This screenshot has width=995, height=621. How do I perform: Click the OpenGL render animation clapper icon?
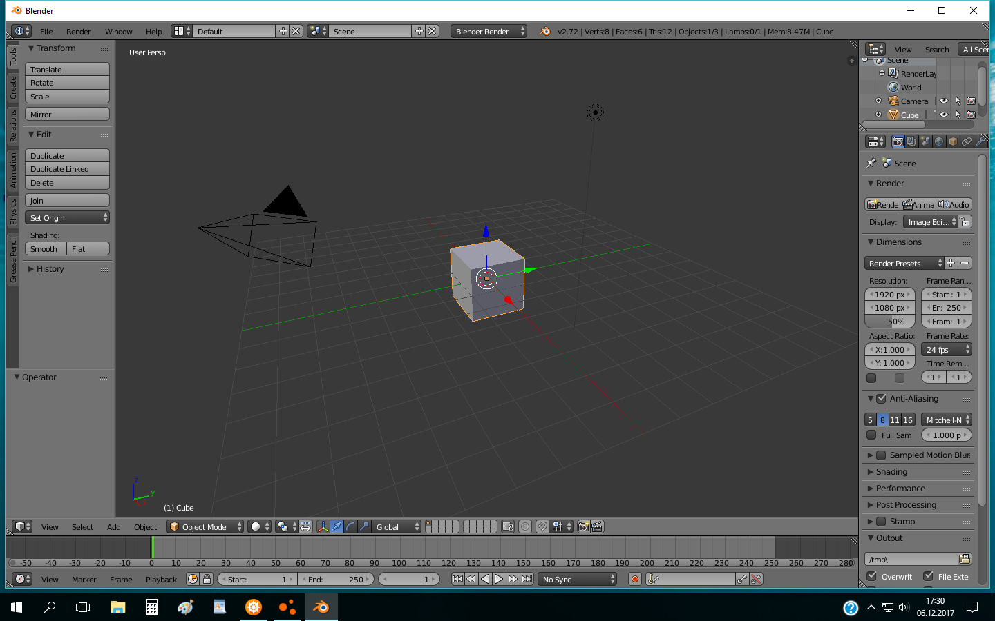tap(597, 526)
